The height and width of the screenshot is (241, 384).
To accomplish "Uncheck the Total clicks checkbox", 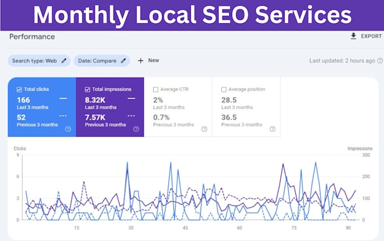I will point(19,90).
